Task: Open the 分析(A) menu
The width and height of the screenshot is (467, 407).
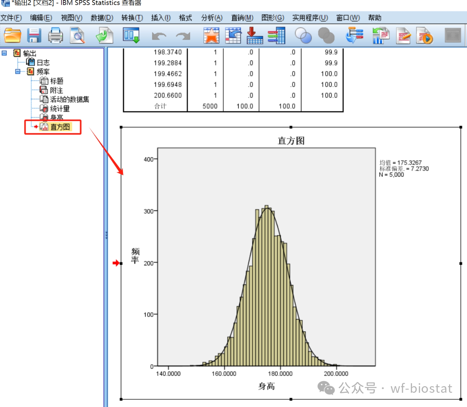Action: point(212,18)
